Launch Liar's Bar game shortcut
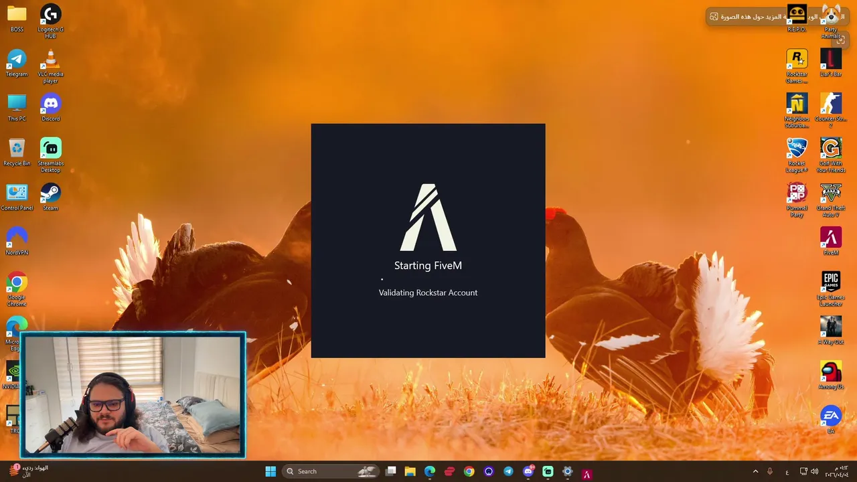This screenshot has height=482, width=857. (831, 64)
